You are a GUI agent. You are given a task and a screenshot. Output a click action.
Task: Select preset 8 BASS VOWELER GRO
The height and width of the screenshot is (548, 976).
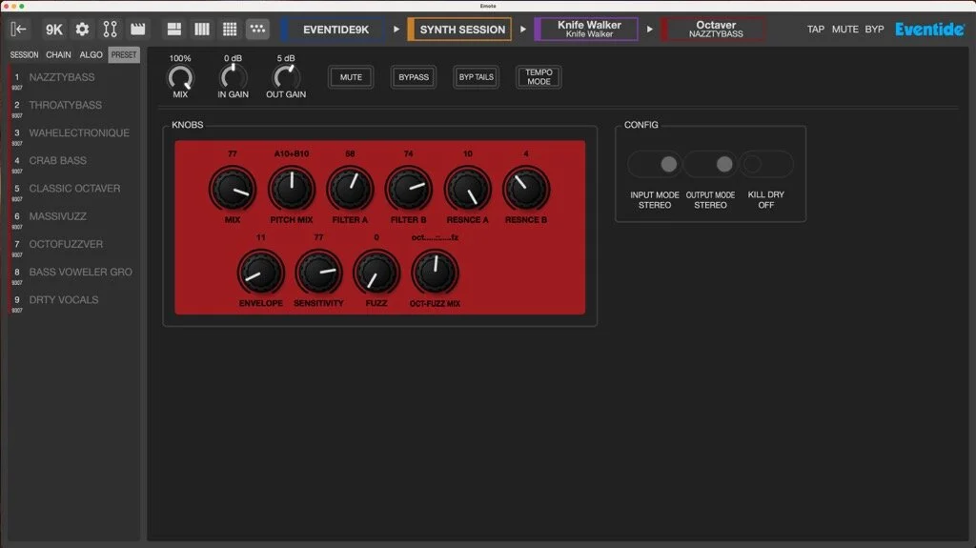pos(73,274)
